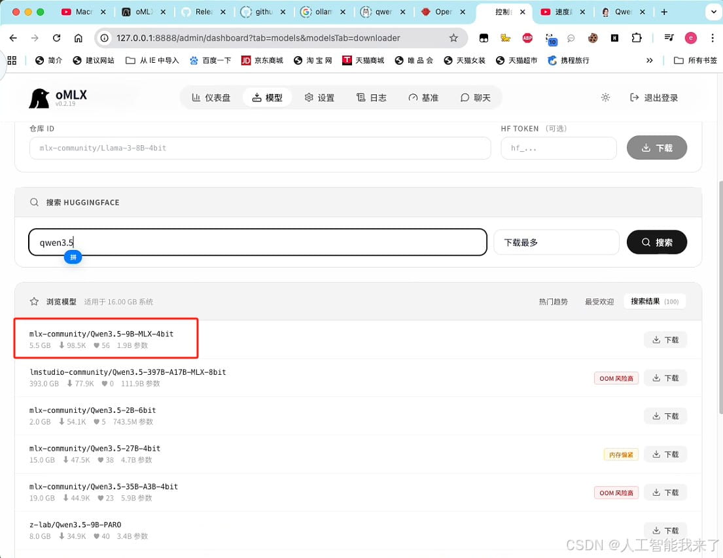The width and height of the screenshot is (723, 558).
Task: Open the 所有书签 all bookmarks folder
Action: coord(696,60)
